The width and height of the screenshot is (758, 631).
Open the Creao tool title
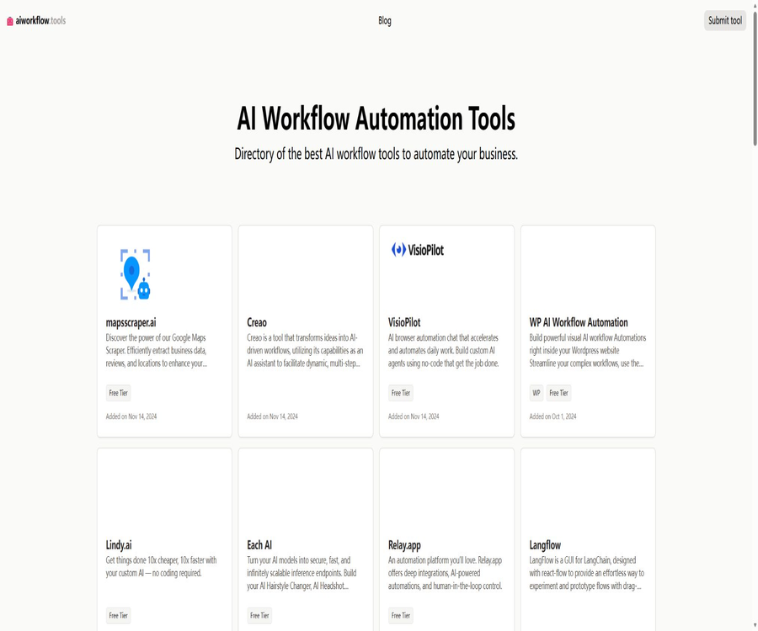[257, 322]
